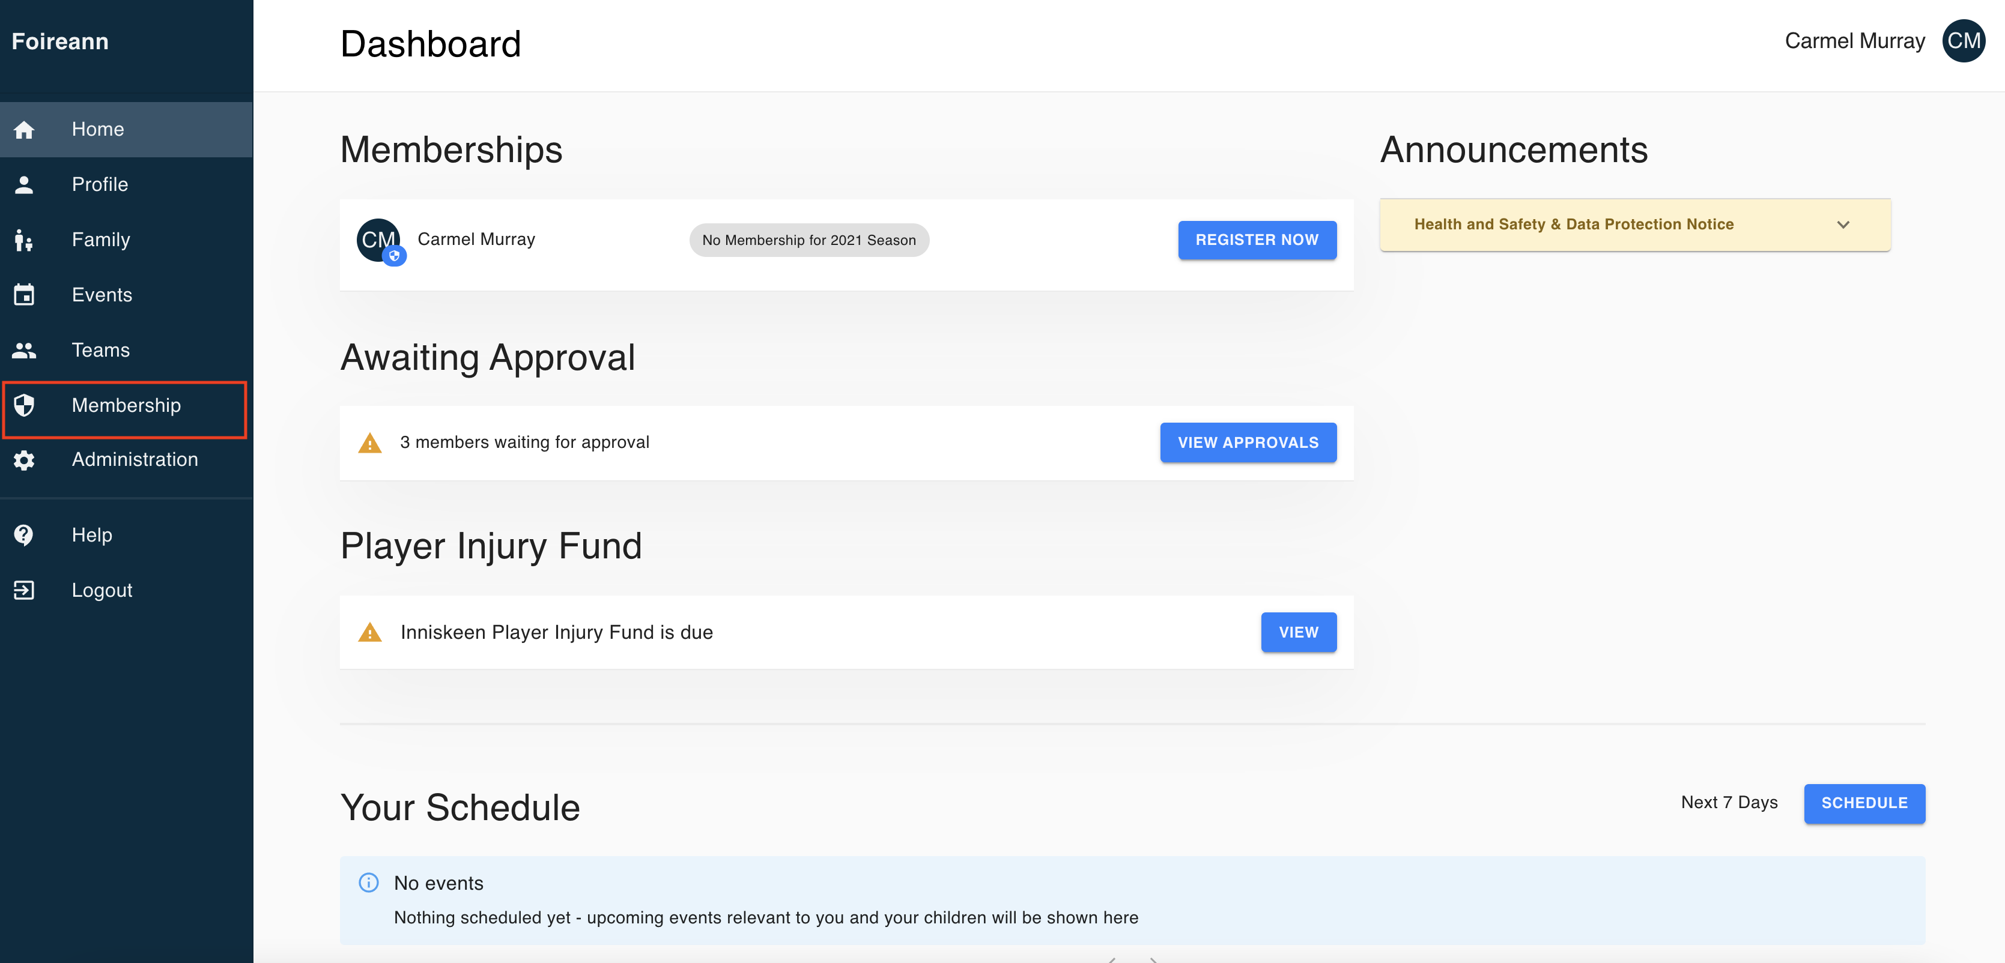Open the Help menu item
This screenshot has height=963, width=2005.
click(x=126, y=535)
